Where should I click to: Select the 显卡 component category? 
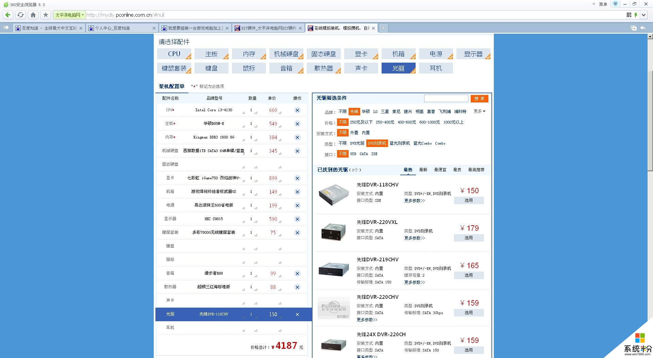click(x=361, y=54)
